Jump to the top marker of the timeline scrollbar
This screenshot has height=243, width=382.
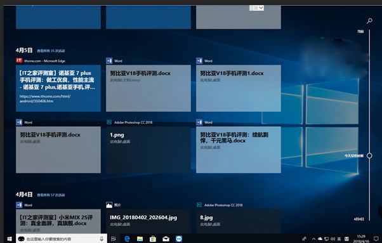(360, 32)
